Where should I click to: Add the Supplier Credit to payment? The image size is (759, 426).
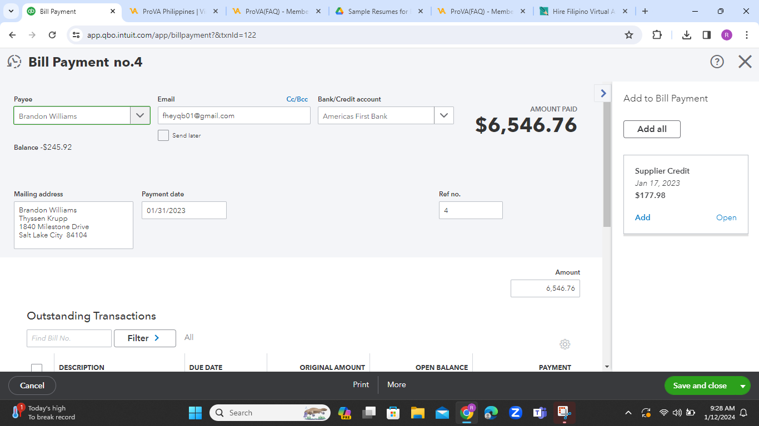(x=642, y=217)
